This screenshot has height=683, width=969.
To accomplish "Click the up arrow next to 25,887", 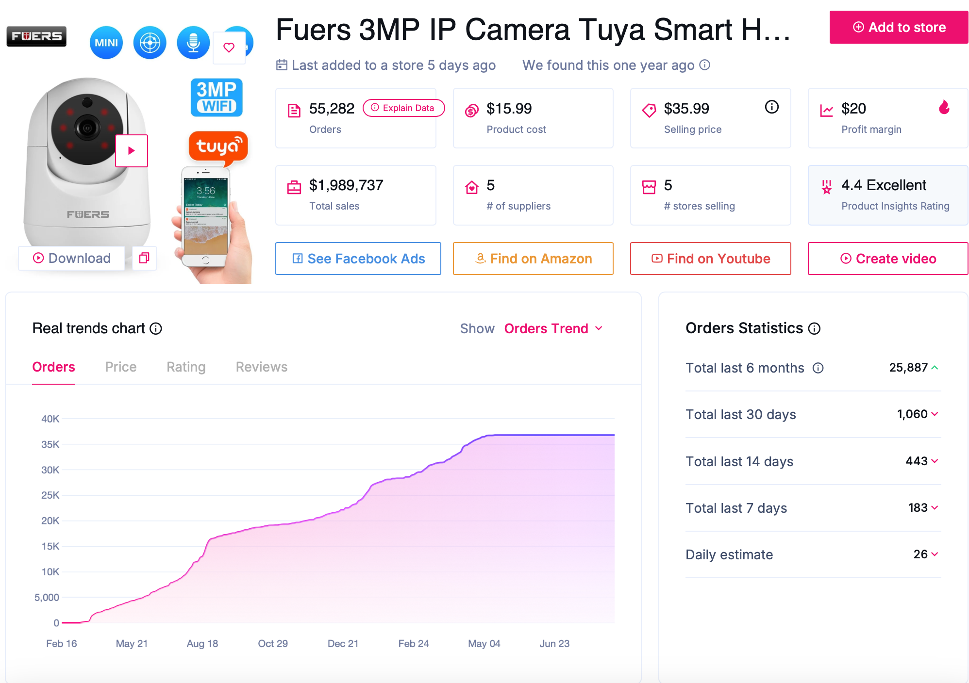I will click(x=935, y=368).
